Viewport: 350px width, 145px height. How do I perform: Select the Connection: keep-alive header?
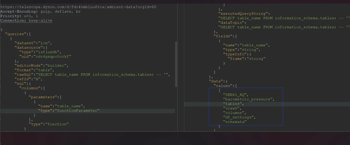click(26, 20)
